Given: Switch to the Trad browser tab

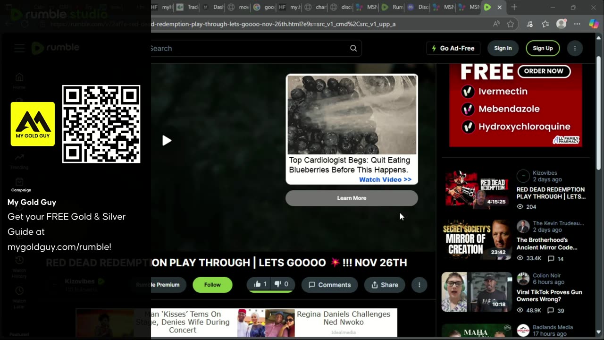Looking at the screenshot, I should tap(187, 7).
